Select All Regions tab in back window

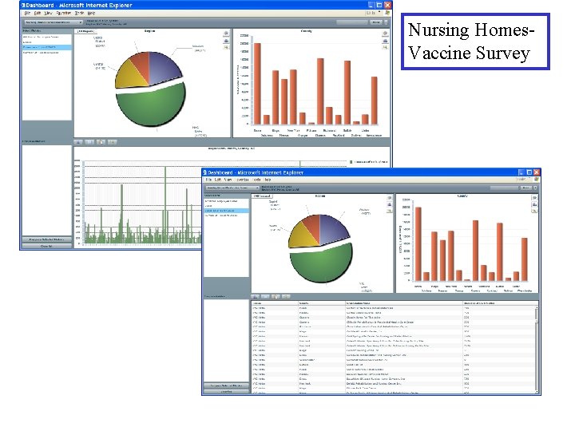85,31
